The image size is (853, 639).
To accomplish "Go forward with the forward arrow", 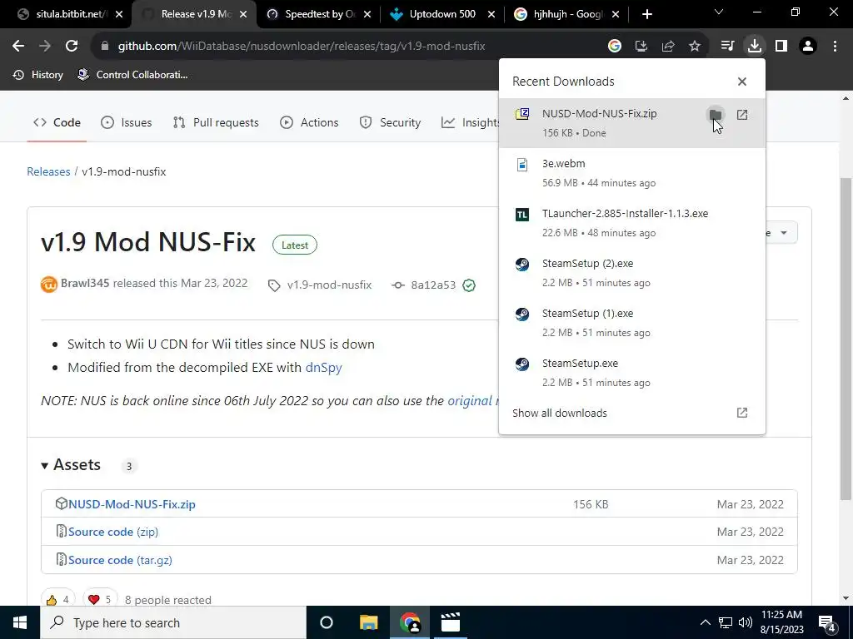I will (x=45, y=47).
